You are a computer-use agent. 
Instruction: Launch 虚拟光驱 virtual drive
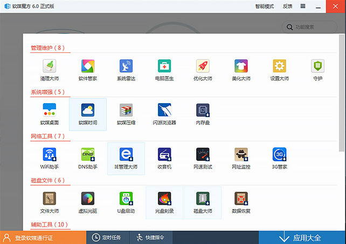[x=88, y=199]
